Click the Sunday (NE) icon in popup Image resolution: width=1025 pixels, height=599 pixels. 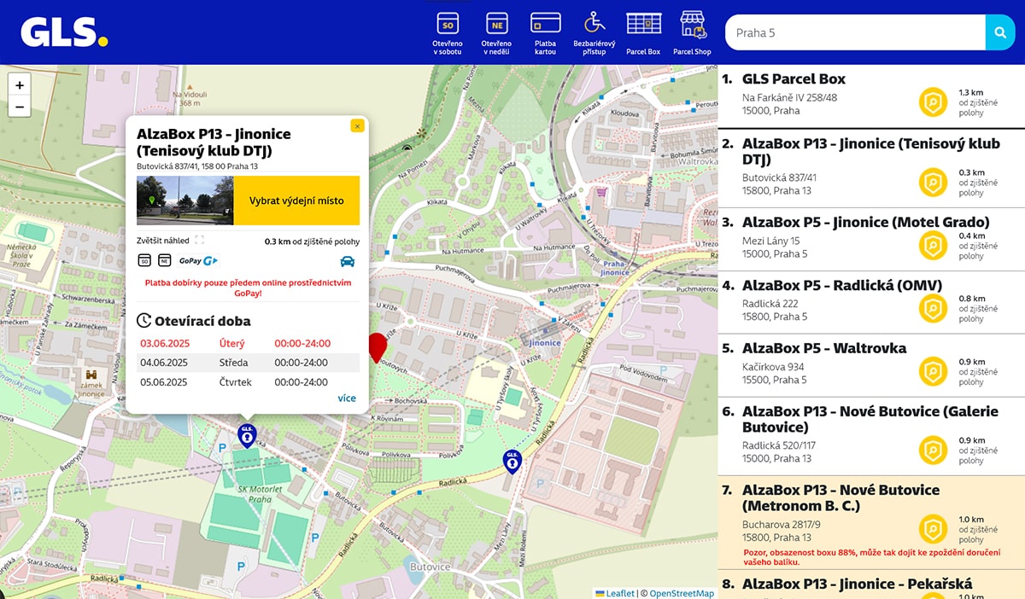(x=165, y=260)
